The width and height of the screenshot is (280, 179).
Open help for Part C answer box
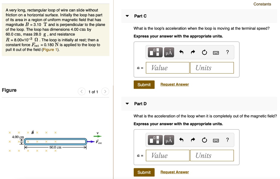coord(227,52)
